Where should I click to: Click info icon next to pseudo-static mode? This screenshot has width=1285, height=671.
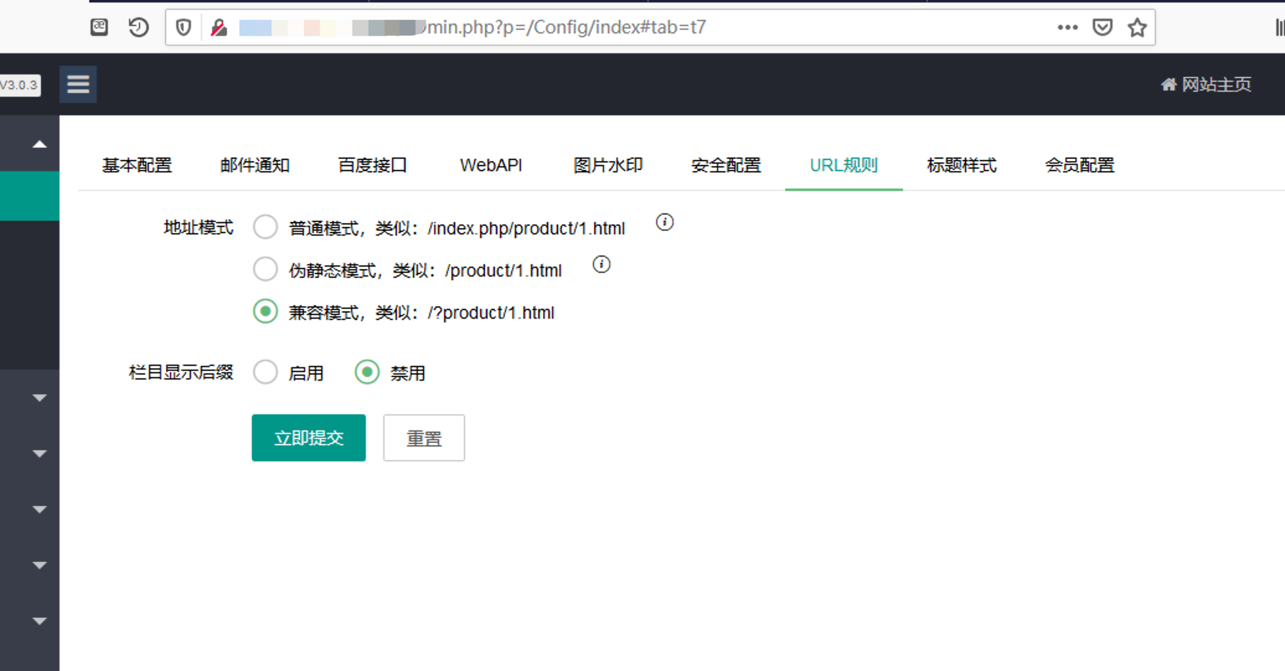601,265
